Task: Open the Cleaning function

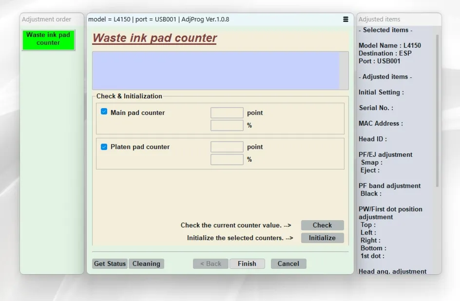Action: tap(146, 263)
